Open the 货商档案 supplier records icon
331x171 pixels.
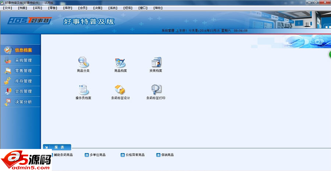coord(156,62)
